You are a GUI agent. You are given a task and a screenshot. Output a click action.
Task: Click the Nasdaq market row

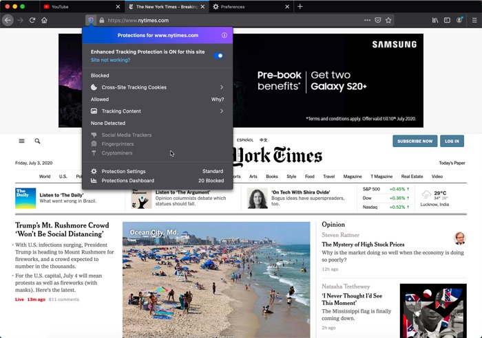(386, 207)
